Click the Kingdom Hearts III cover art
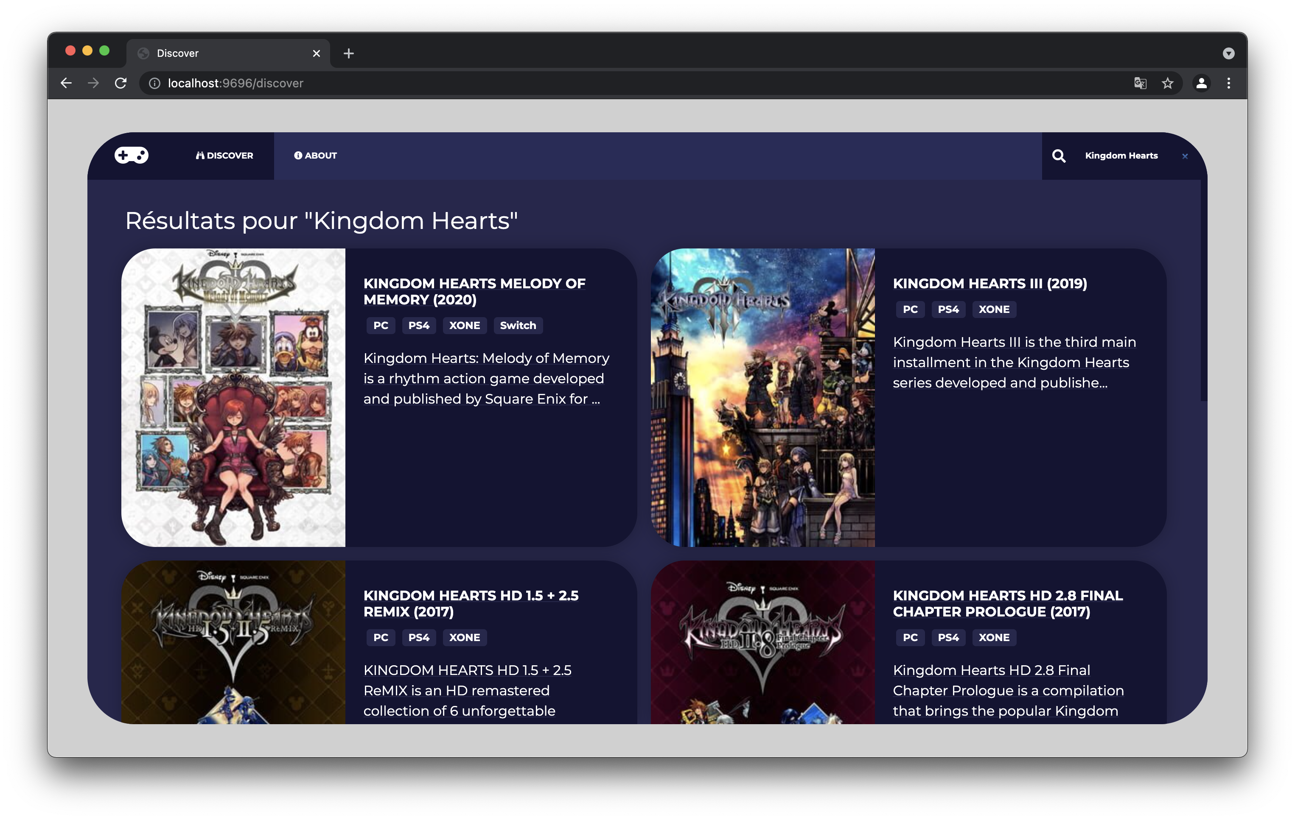The height and width of the screenshot is (820, 1295). coord(762,398)
